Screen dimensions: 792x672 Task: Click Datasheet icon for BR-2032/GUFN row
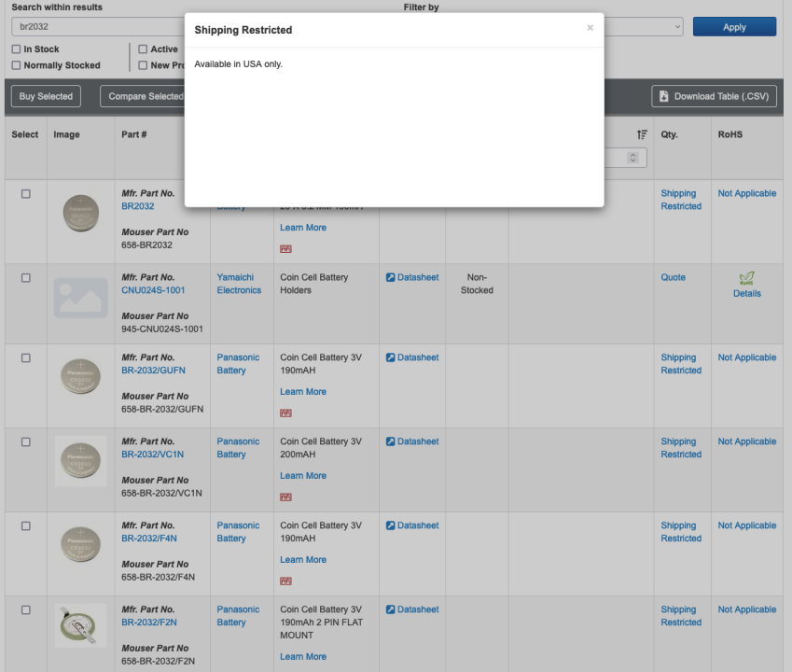coord(391,357)
